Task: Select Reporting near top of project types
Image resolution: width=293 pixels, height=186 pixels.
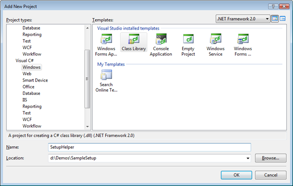Action: [32, 34]
